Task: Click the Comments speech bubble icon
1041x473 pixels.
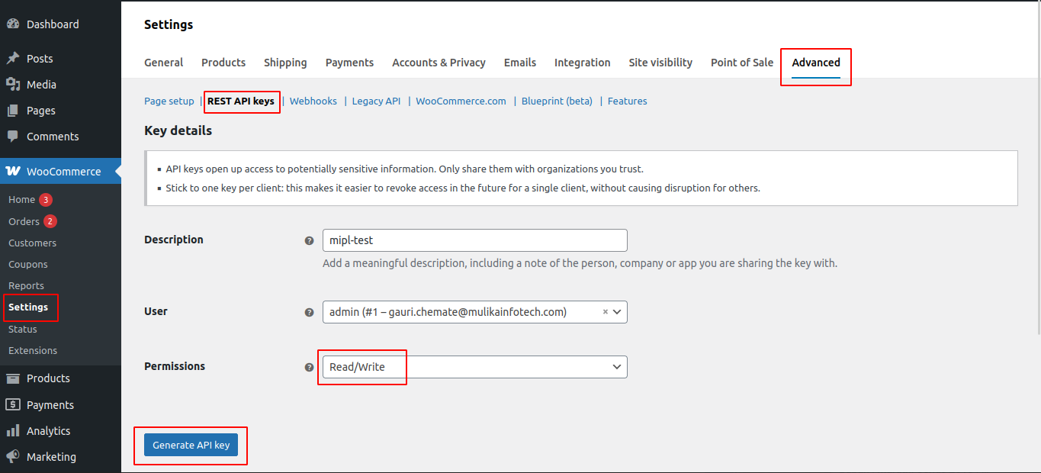Action: point(13,137)
